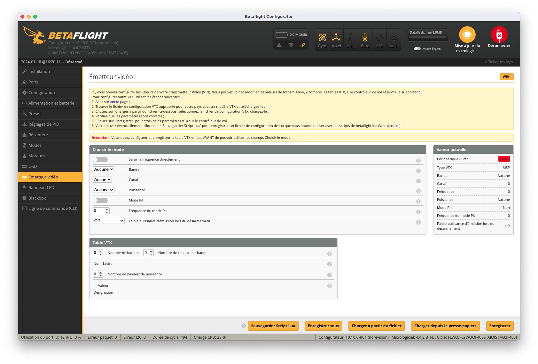Image resolution: width=538 pixels, height=364 pixels.
Task: Show help for Valeur row
Action: click(329, 286)
